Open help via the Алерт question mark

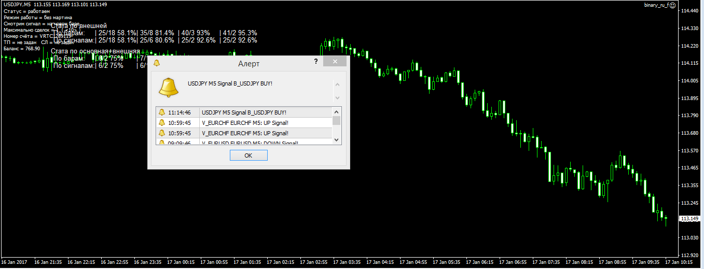(315, 62)
